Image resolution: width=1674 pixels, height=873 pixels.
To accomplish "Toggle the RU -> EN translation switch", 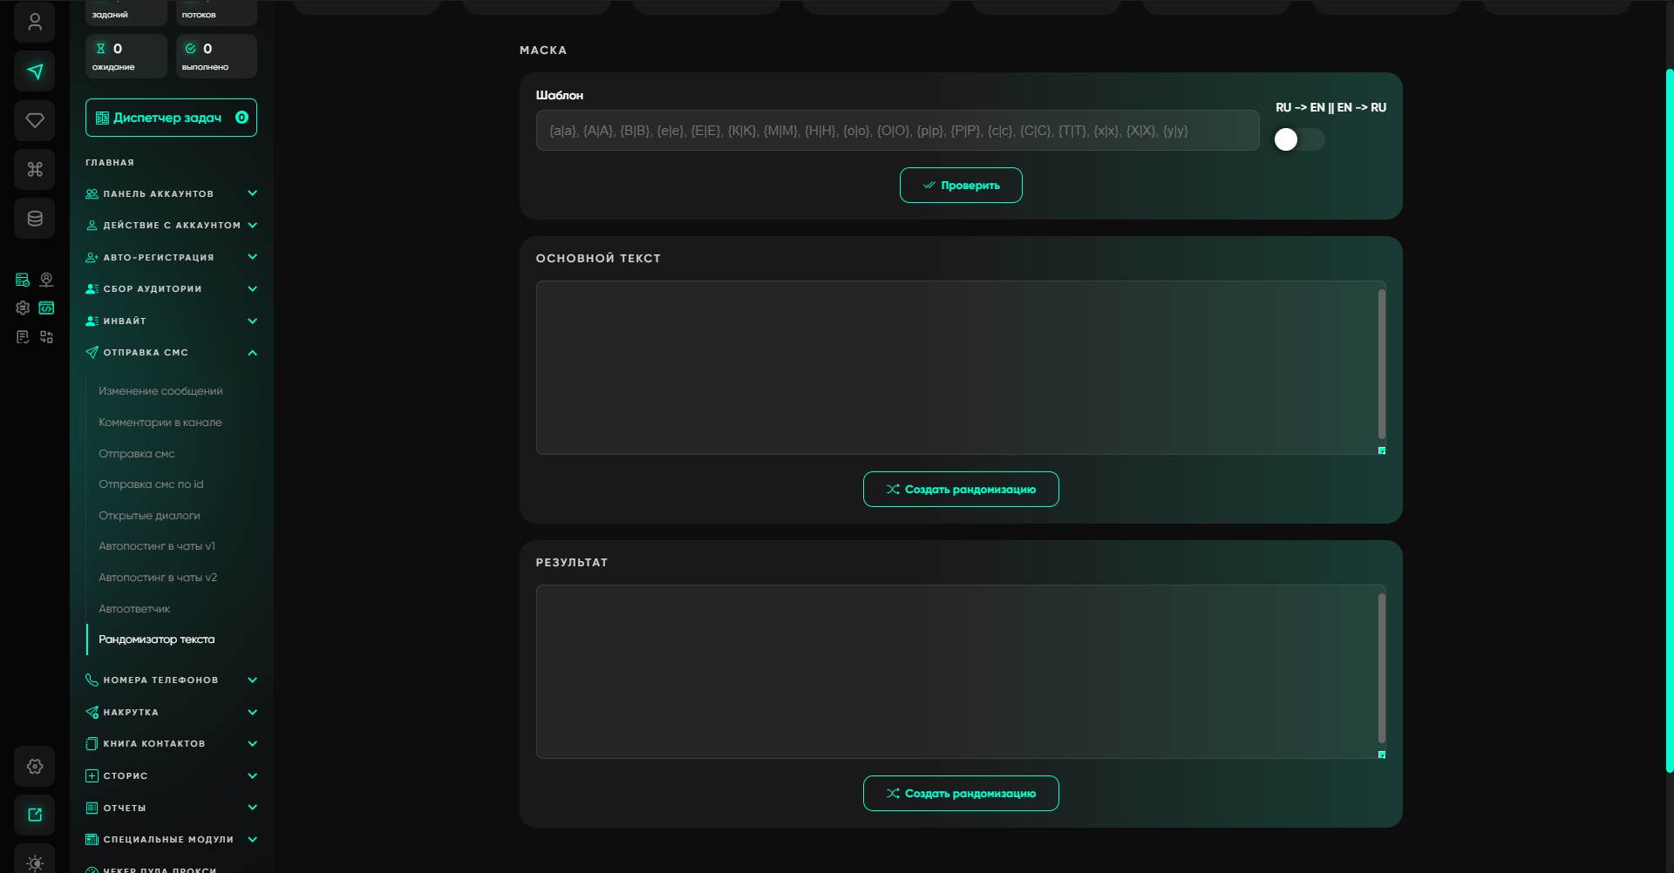I will click(1298, 139).
